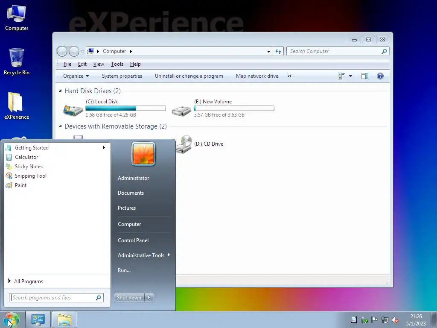Open the address bar history dropdown
The image size is (437, 328).
pyautogui.click(x=268, y=51)
